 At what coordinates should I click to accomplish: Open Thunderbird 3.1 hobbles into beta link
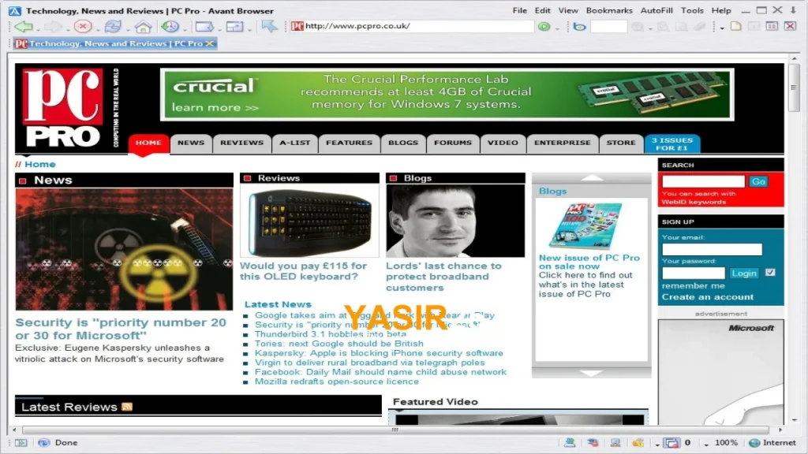click(331, 334)
